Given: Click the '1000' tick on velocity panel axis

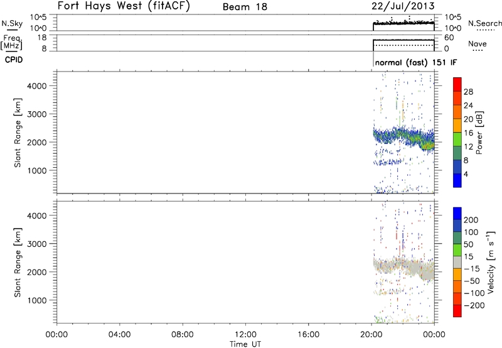Looking at the screenshot, I should click(x=36, y=300).
